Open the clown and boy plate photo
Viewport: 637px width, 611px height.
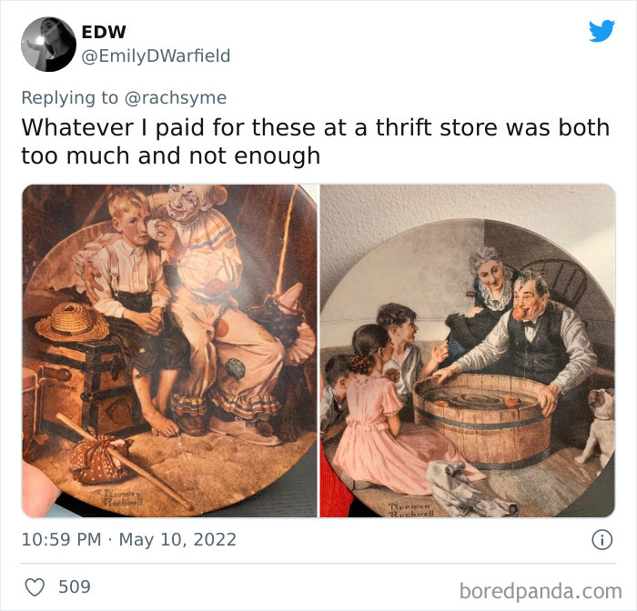click(x=169, y=351)
